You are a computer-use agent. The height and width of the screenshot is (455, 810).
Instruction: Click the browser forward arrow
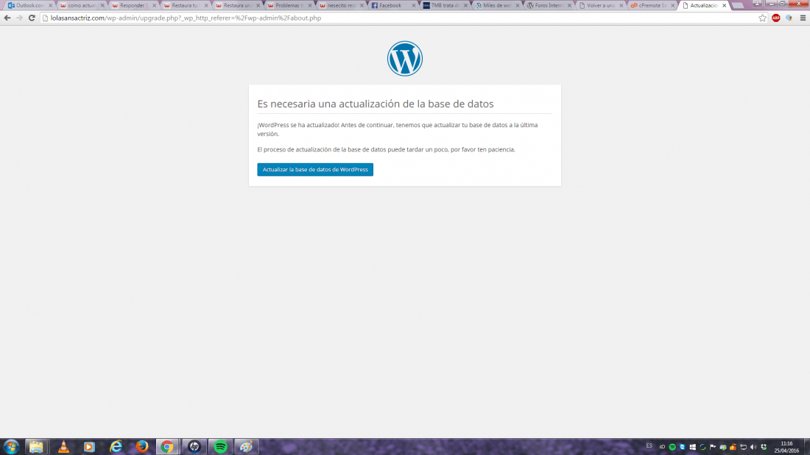pyautogui.click(x=20, y=18)
